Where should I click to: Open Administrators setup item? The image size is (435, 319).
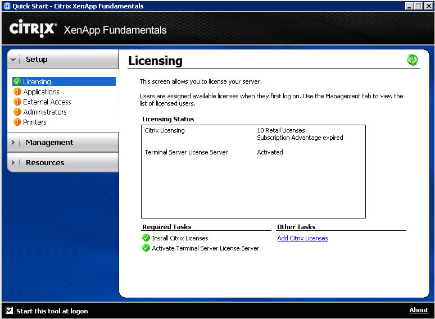[x=44, y=112]
